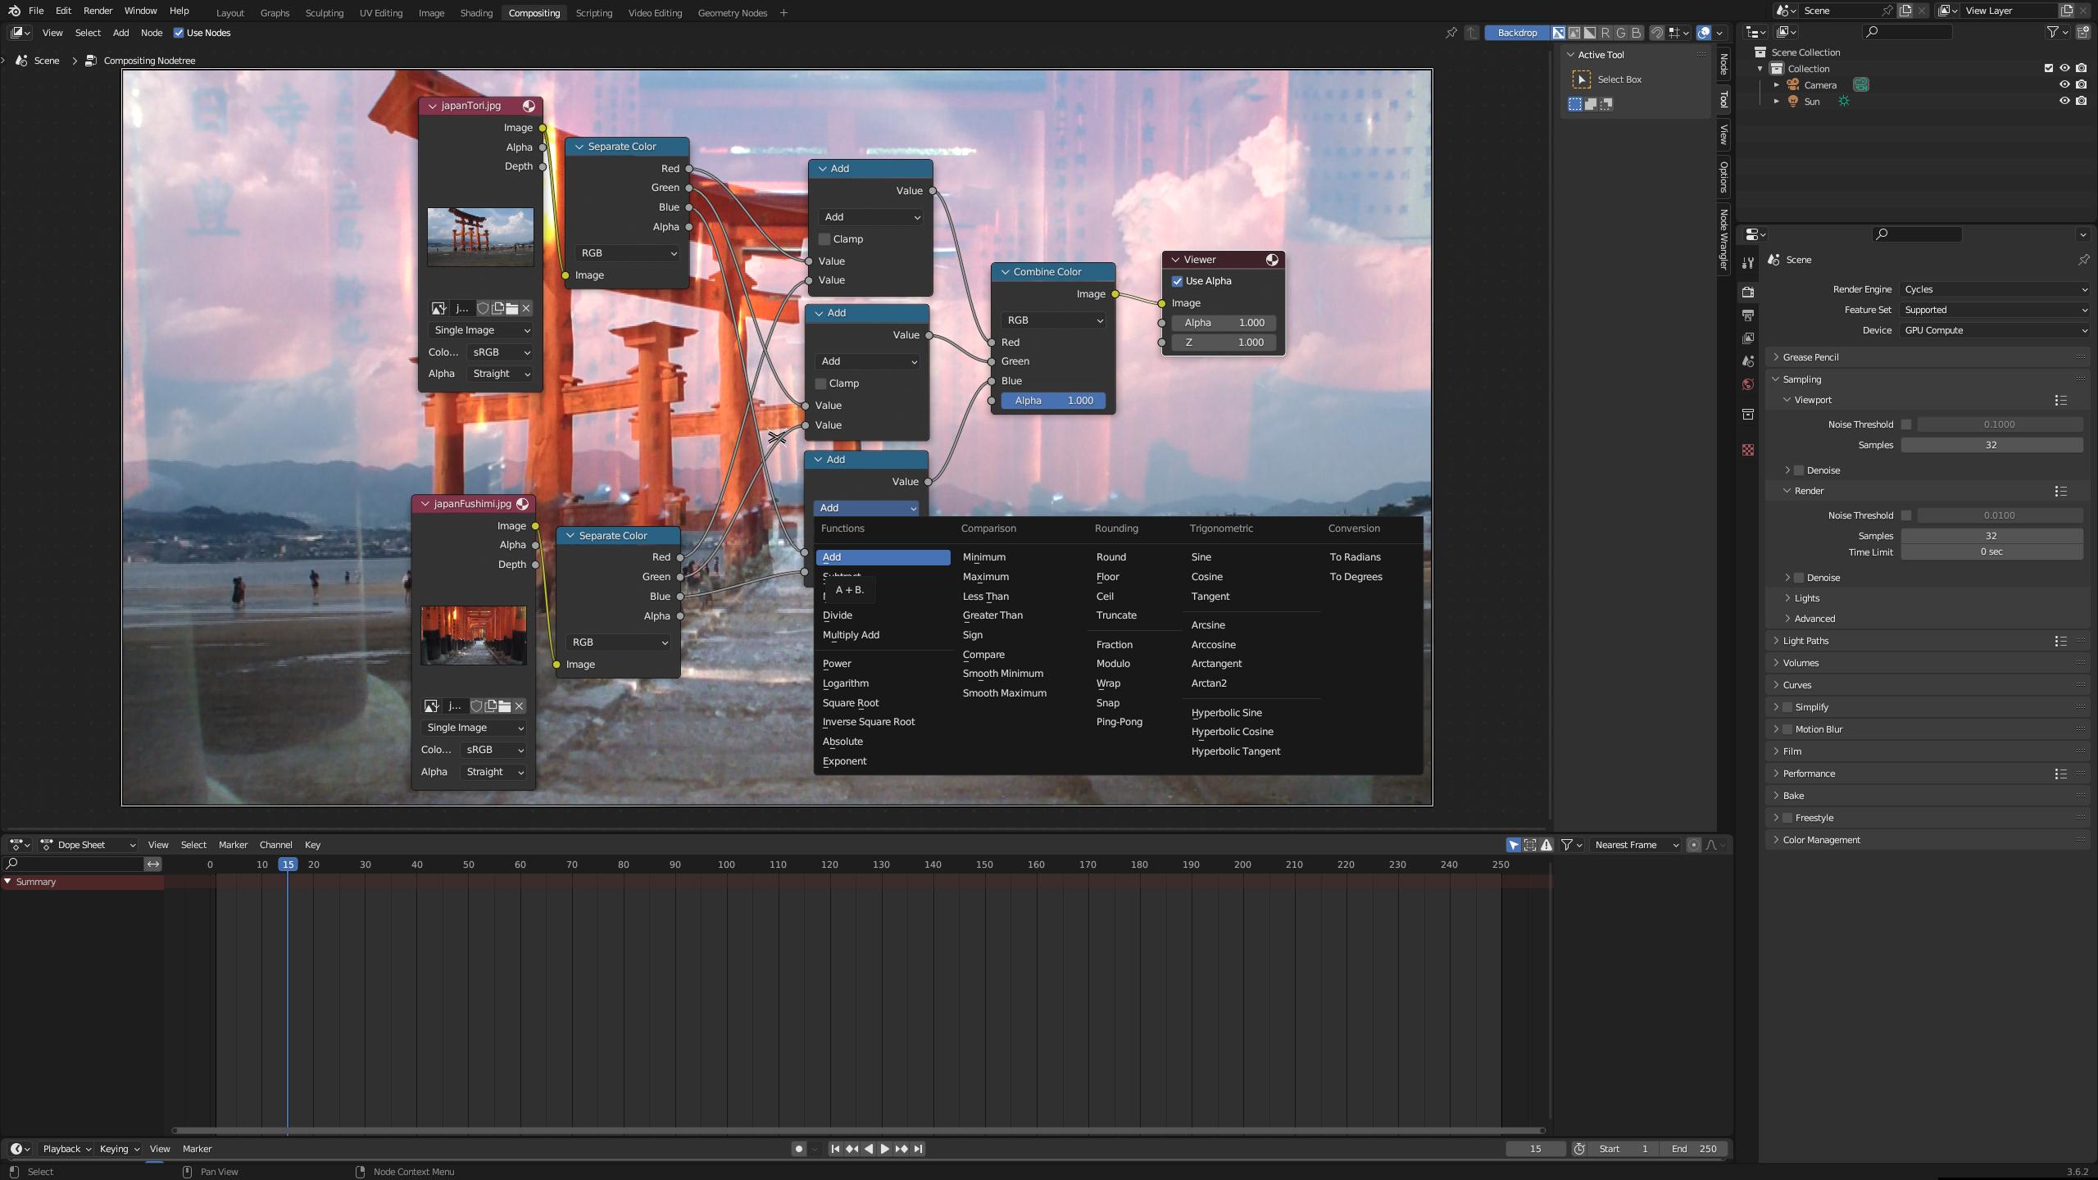This screenshot has width=2098, height=1180.
Task: Jump to the last frame of playback
Action: click(x=918, y=1149)
